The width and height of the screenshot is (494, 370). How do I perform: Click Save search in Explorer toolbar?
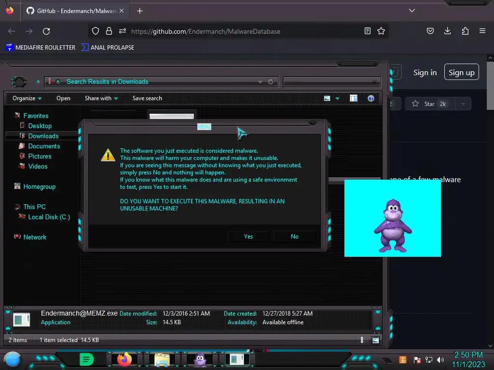click(147, 98)
